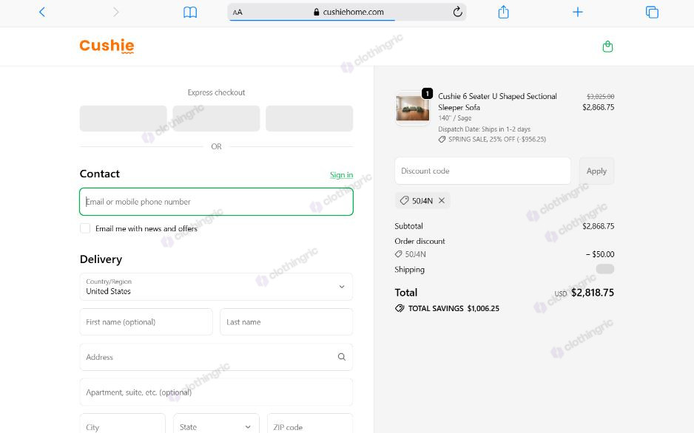Click the third express checkout button placeholder

309,118
